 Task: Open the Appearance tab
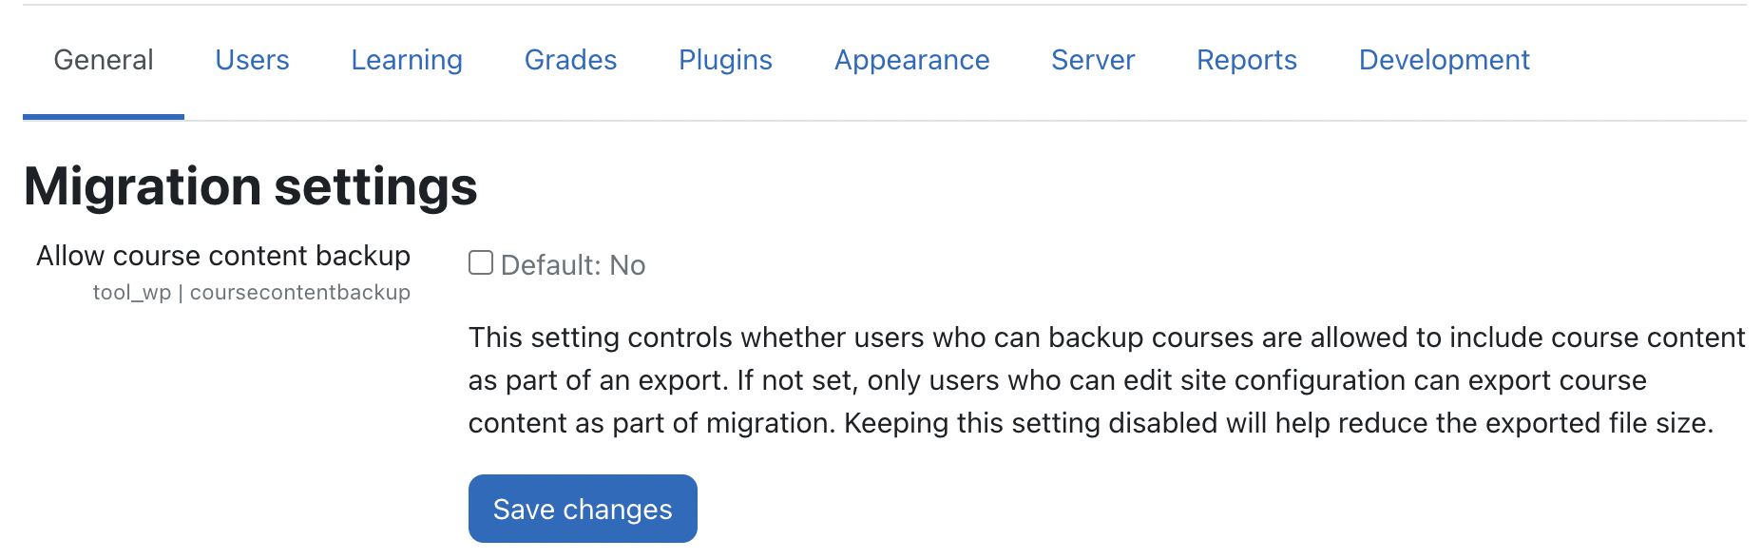pos(911,60)
